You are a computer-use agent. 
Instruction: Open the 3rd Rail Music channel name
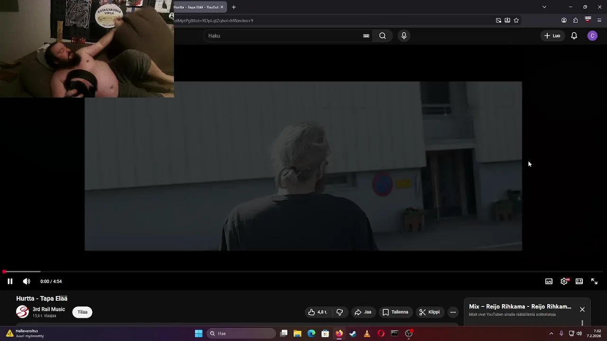tap(49, 309)
